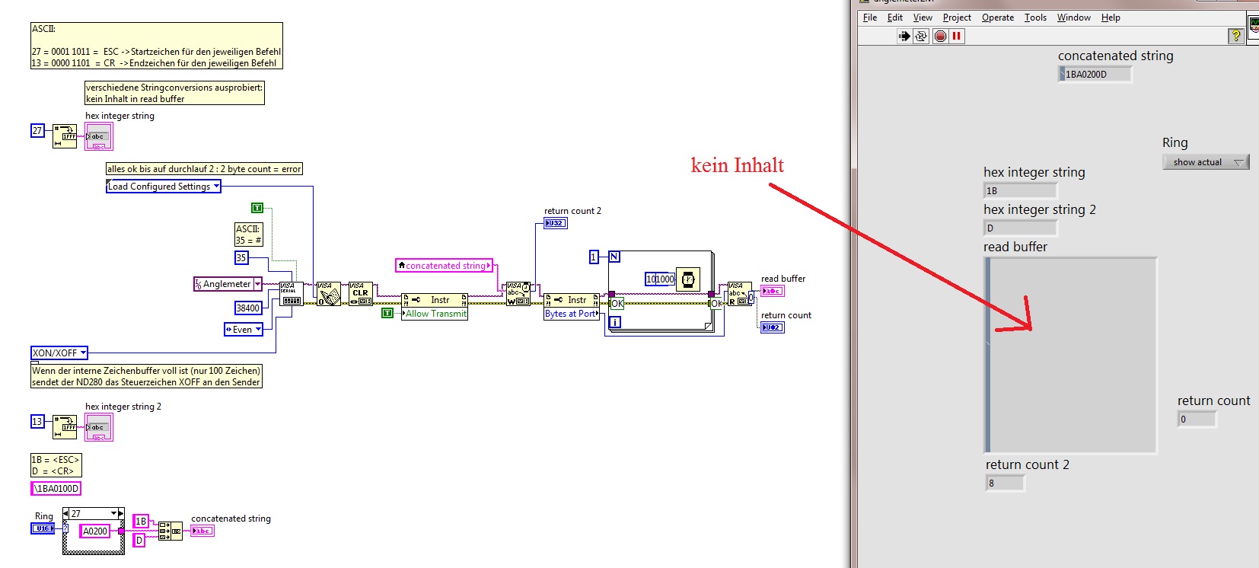Select the VISA Write node
The width and height of the screenshot is (1259, 568).
tap(518, 294)
